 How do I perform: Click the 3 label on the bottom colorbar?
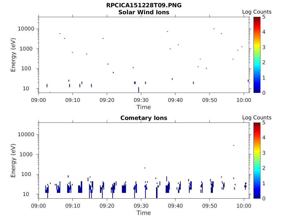[x=264, y=153]
